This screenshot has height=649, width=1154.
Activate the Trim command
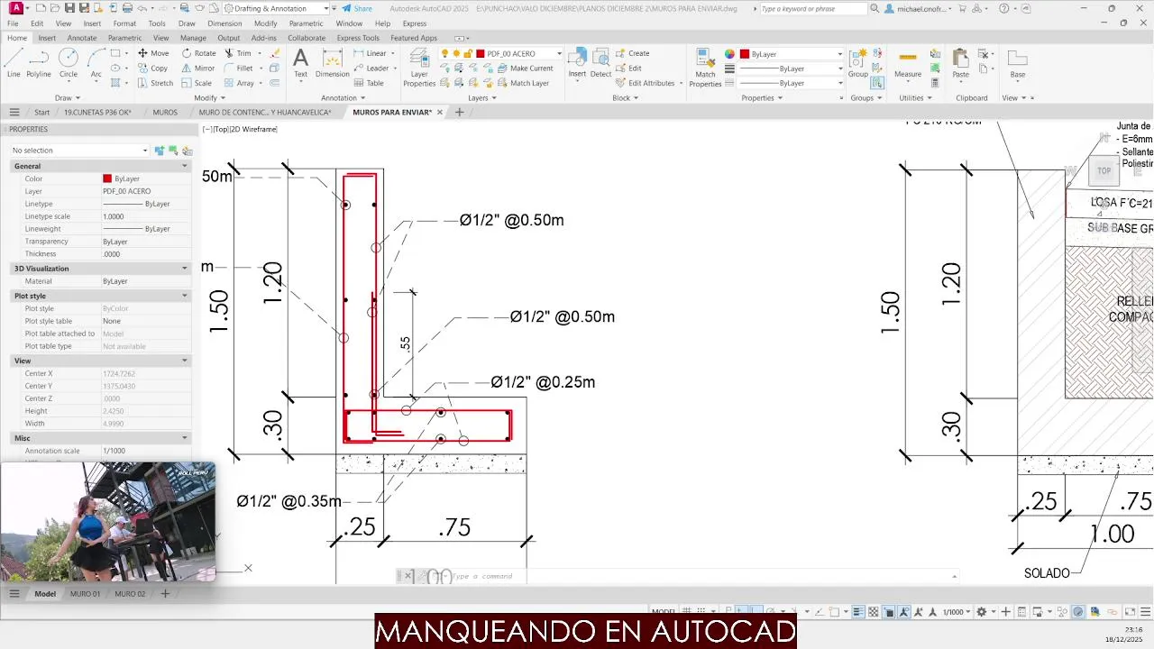238,53
